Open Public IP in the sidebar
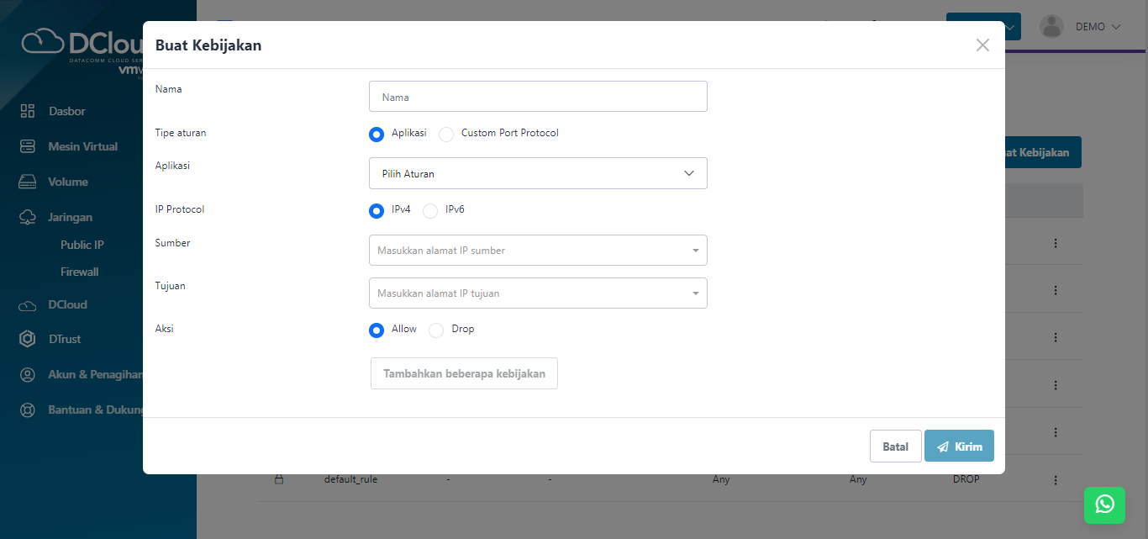This screenshot has height=539, width=1148. (x=82, y=245)
